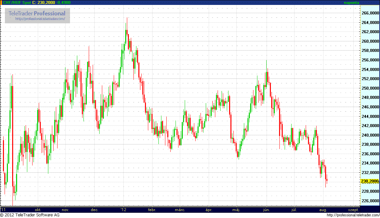The image size is (380, 218).
Task: Select the 'márc.' time axis marker
Action: [180, 209]
